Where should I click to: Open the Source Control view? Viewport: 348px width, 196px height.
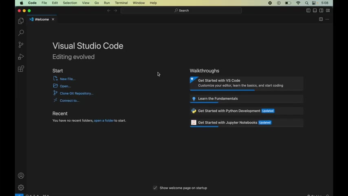(21, 45)
